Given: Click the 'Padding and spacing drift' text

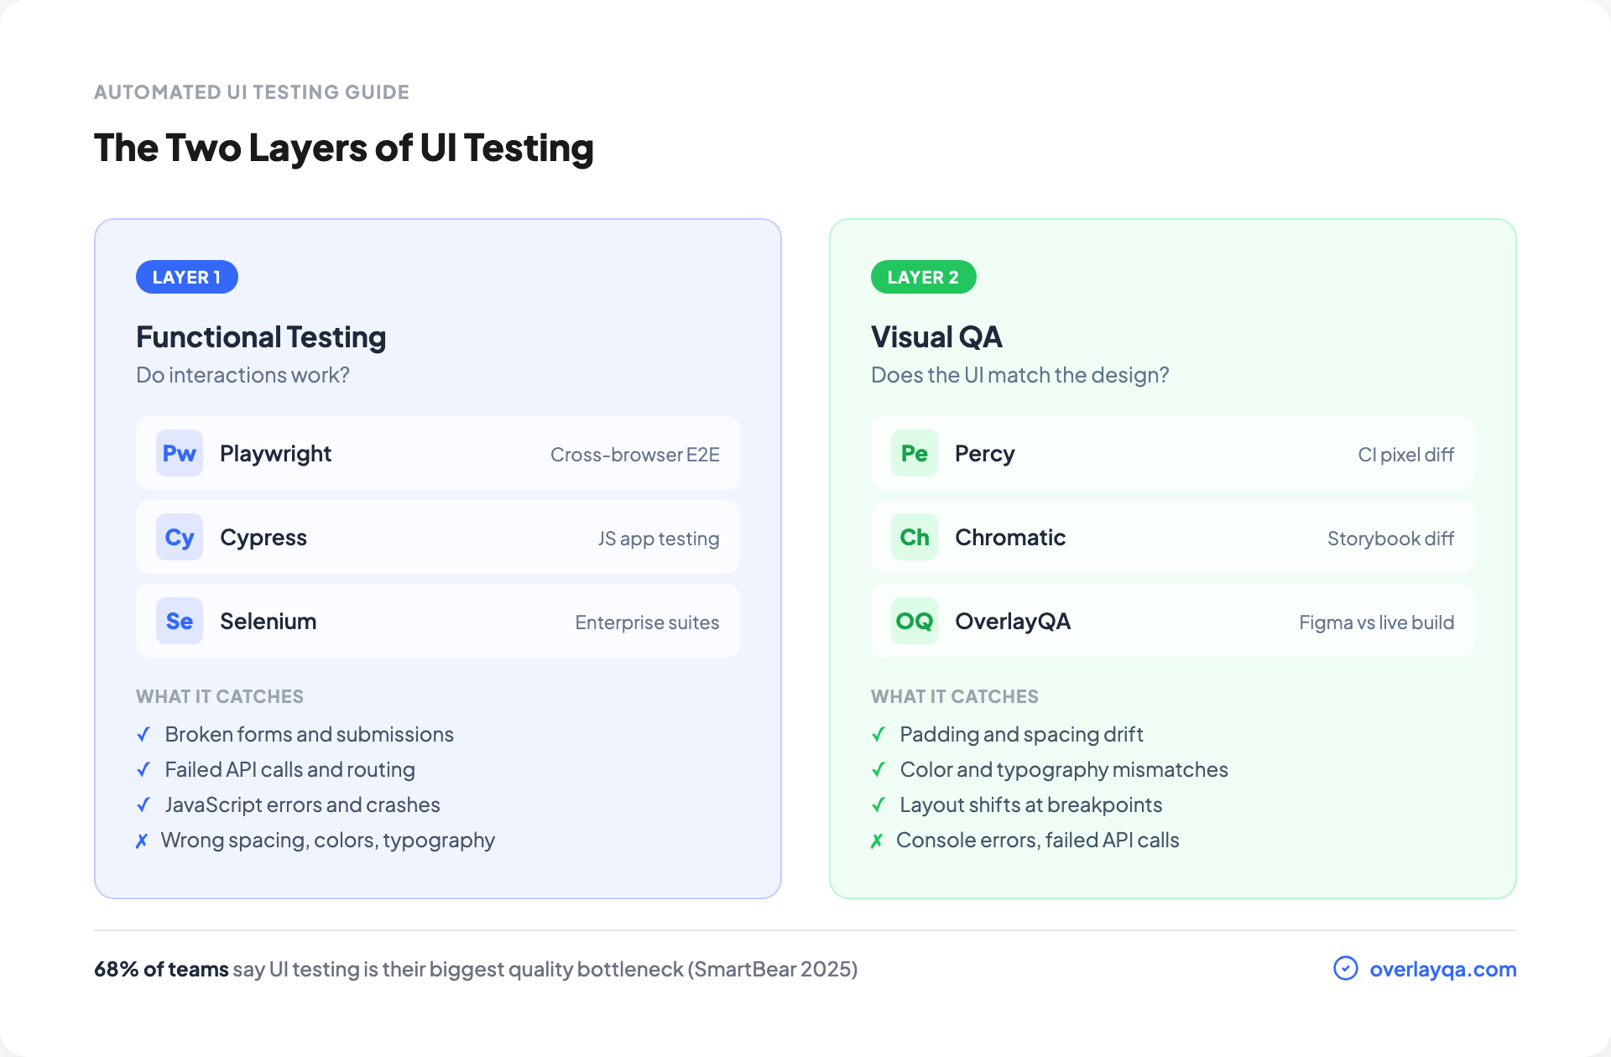Looking at the screenshot, I should click(x=1022, y=735).
